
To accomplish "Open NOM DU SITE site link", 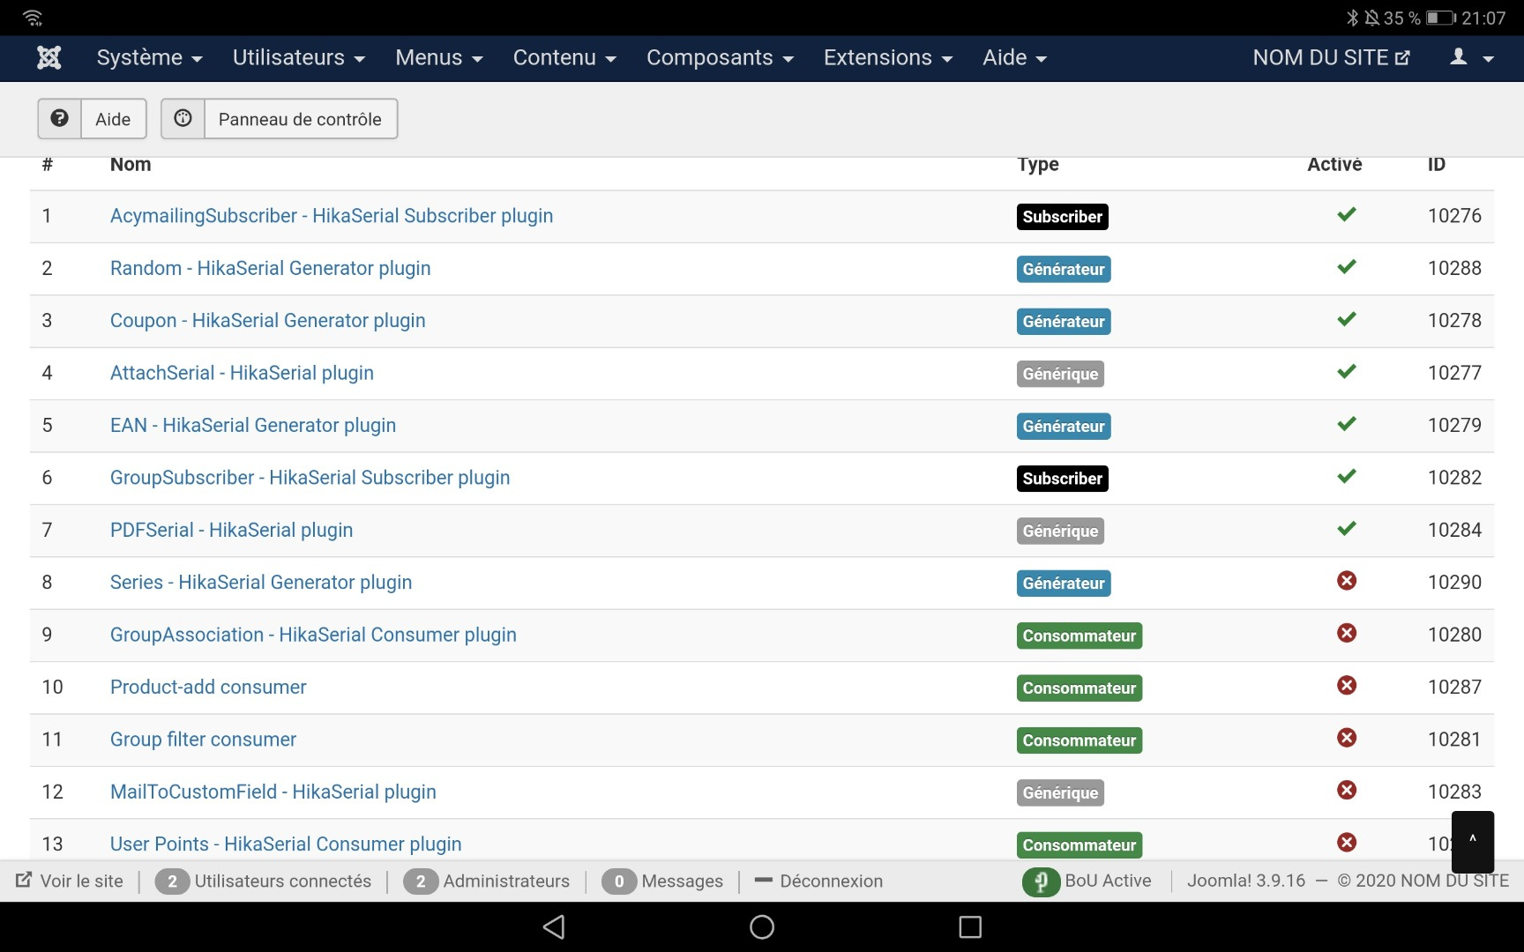I will pos(1332,58).
